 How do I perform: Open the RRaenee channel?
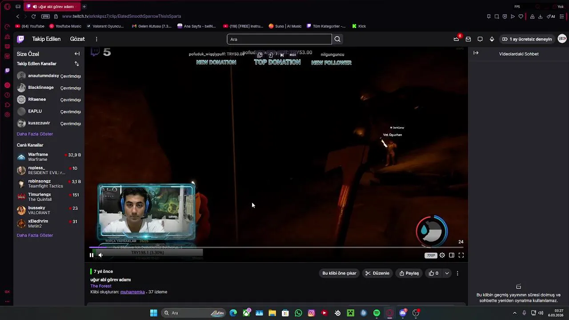(49, 100)
